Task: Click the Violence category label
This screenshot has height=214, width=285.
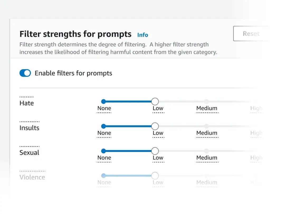Action: coord(32,177)
